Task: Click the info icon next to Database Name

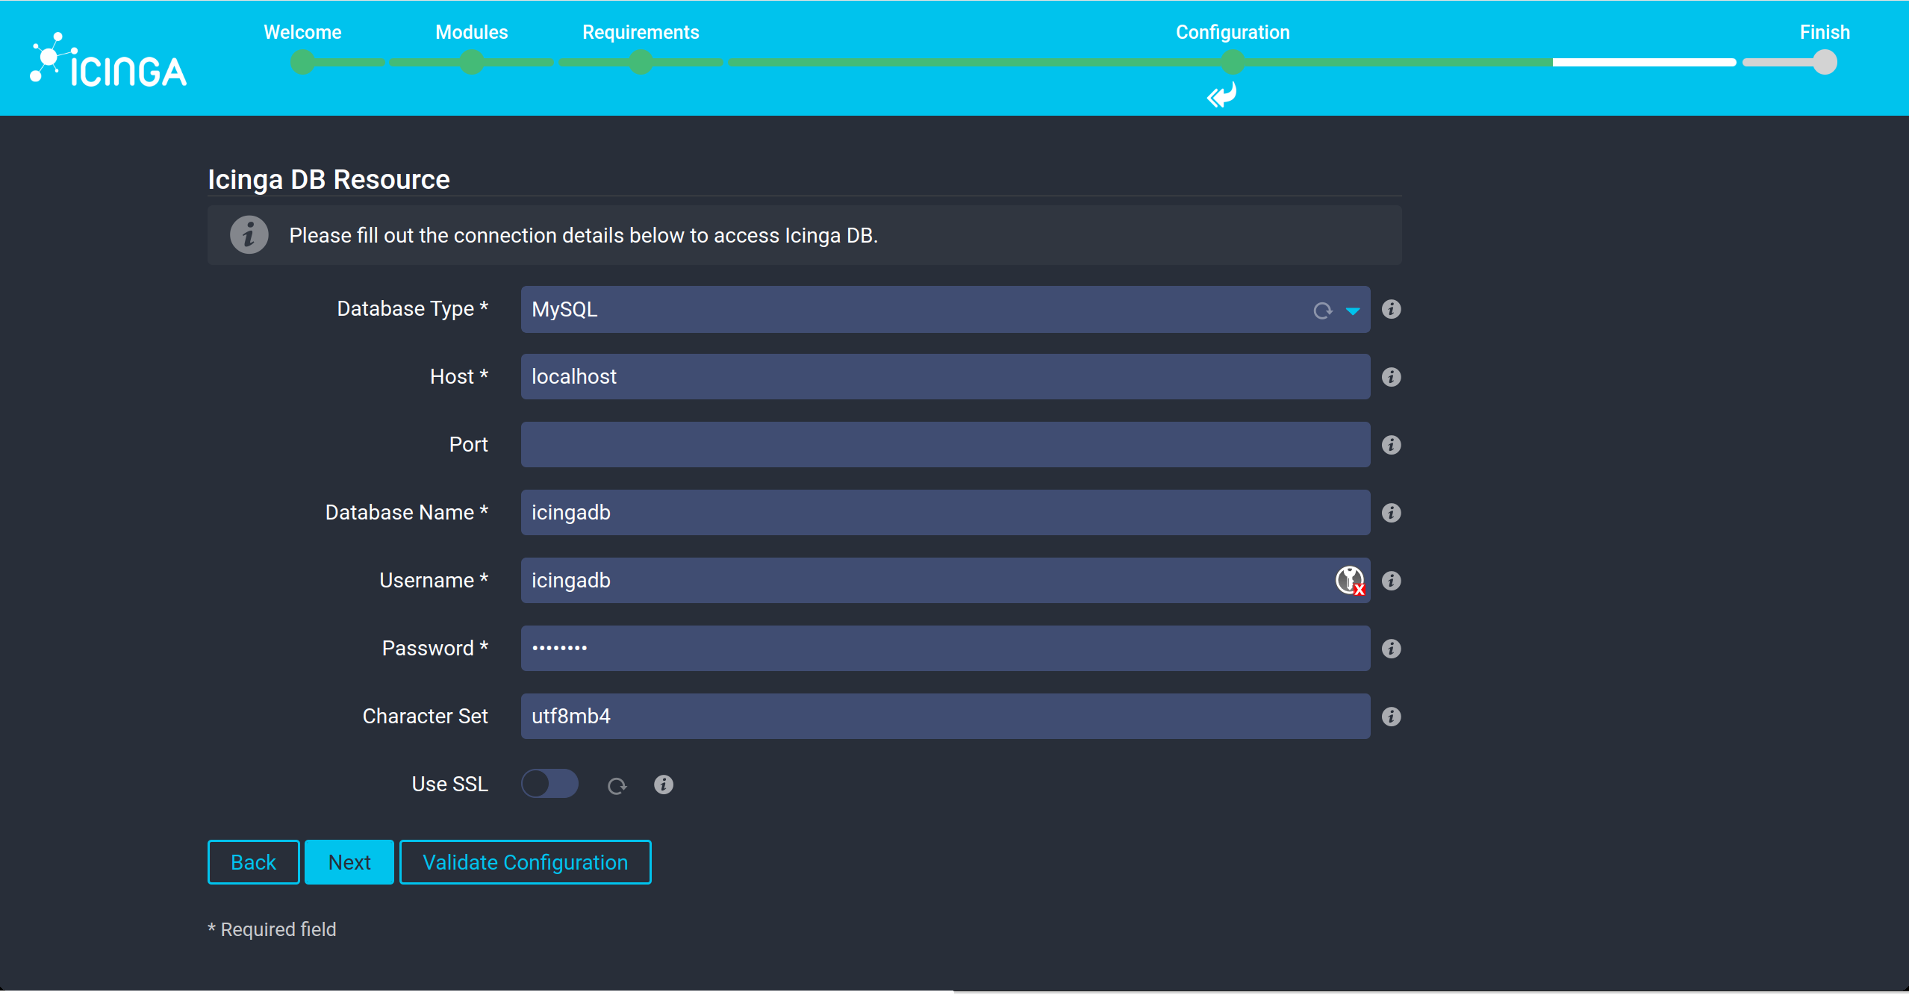Action: coord(1390,512)
